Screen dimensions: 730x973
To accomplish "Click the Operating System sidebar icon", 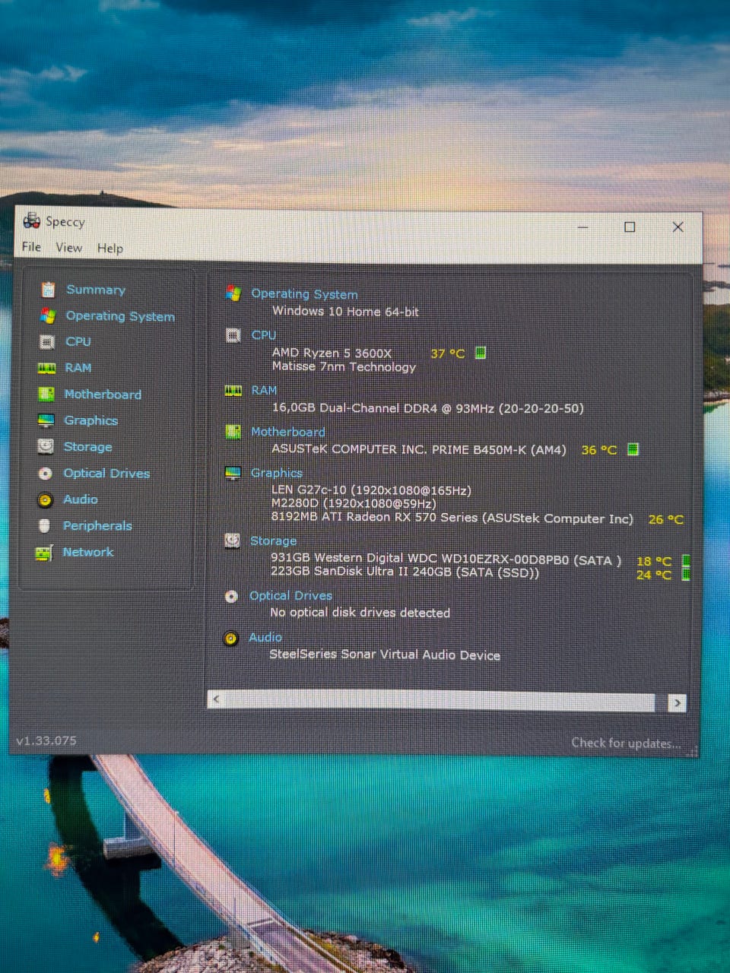I will coord(48,315).
